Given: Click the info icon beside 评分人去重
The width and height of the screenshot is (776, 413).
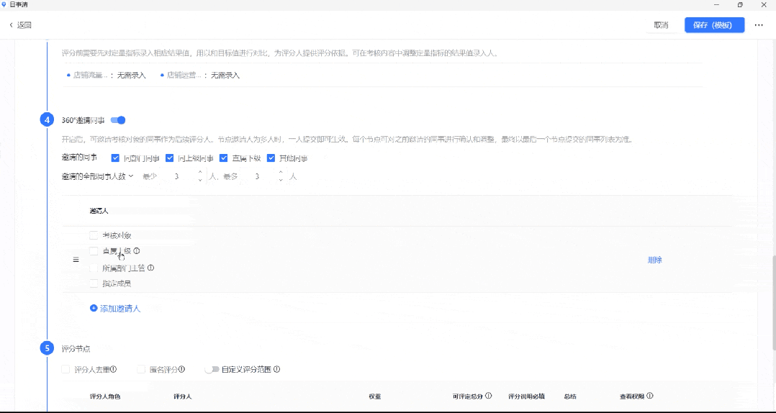Looking at the screenshot, I should point(113,369).
